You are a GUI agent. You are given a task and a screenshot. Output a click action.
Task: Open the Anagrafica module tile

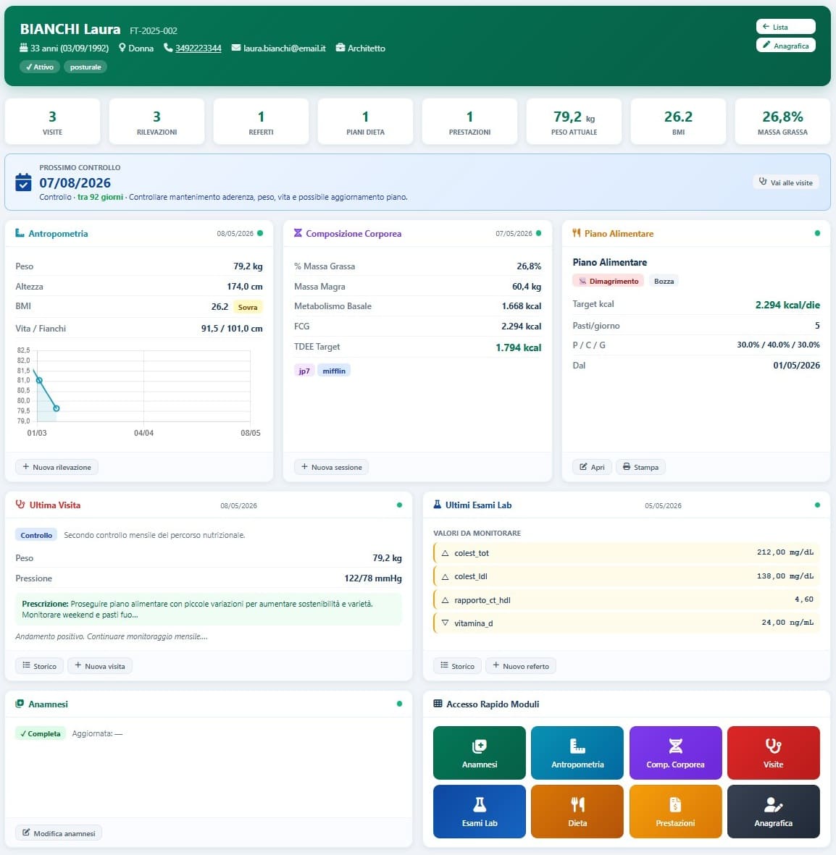click(x=773, y=812)
